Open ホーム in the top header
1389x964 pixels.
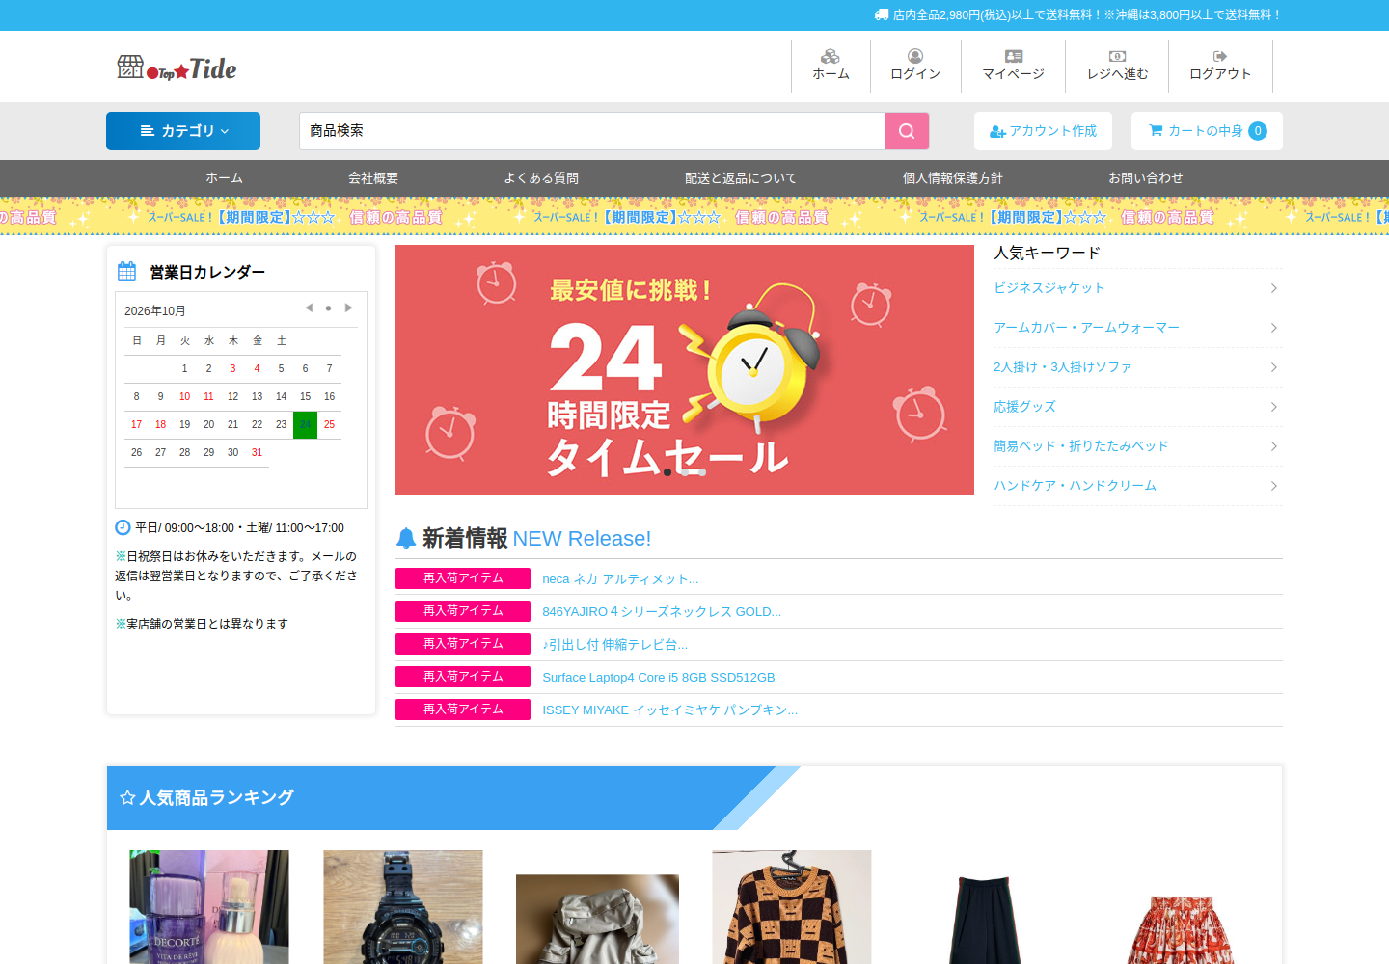point(831,66)
